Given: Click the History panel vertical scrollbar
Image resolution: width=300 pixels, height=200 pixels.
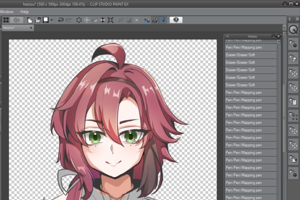Looking at the screenshot, I should pos(279,111).
